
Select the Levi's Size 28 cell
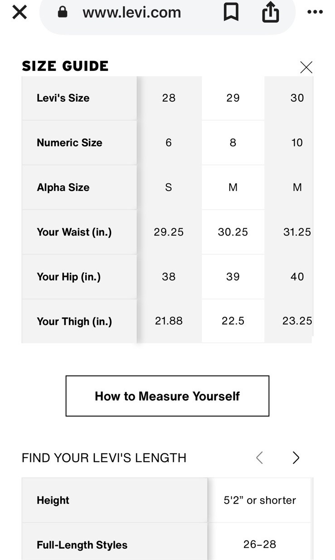coord(169,98)
